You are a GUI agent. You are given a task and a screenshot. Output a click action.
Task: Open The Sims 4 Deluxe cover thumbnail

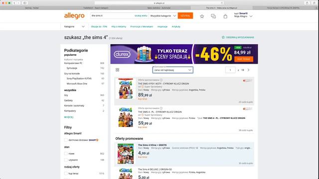[x=126, y=174]
